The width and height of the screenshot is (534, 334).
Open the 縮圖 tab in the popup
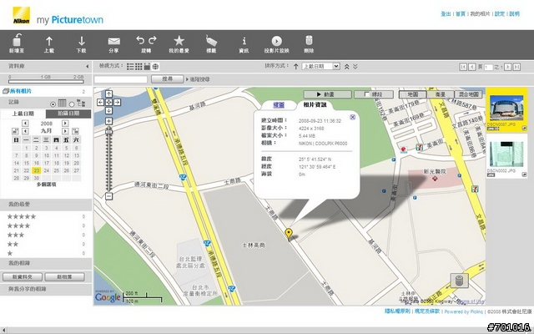pyautogui.click(x=279, y=105)
